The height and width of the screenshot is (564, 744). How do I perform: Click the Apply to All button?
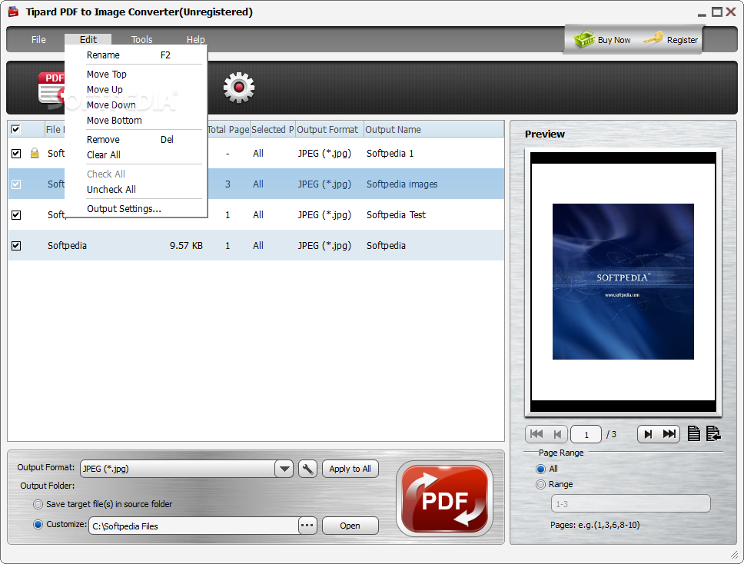click(350, 469)
